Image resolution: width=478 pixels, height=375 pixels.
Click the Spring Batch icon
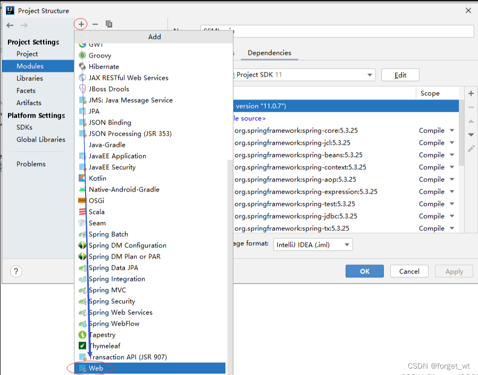point(82,235)
